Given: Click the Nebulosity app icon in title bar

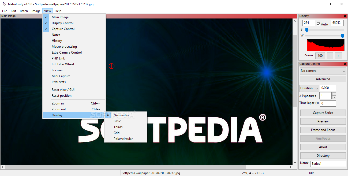Looking at the screenshot, I should coord(4,4).
